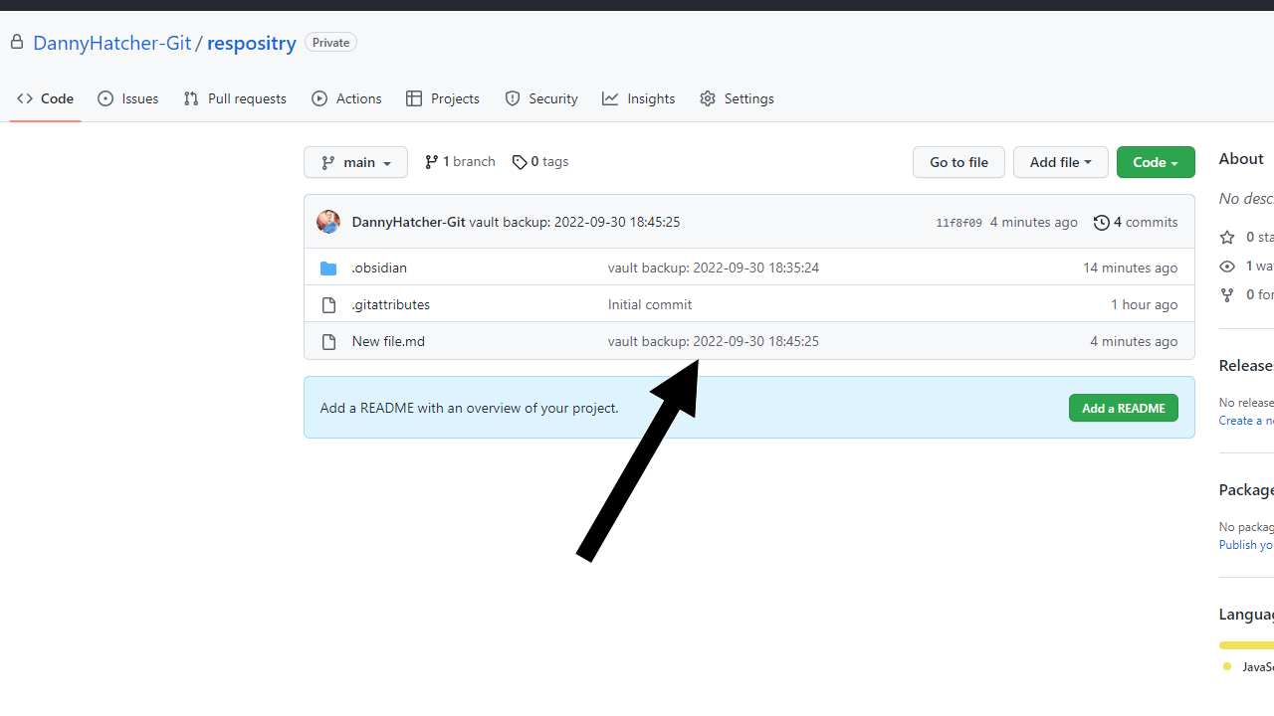This screenshot has height=716, width=1274.
Task: Open the green Code dropdown
Action: (1155, 162)
